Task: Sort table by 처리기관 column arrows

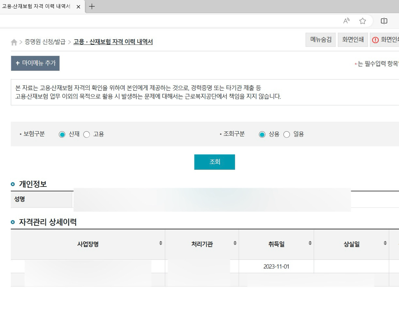Action: pos(235,243)
